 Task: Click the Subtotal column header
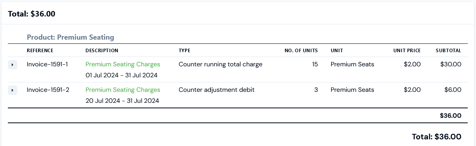coord(448,51)
